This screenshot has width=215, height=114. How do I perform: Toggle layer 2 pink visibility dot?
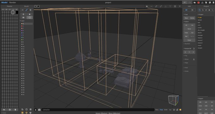tap(22, 28)
